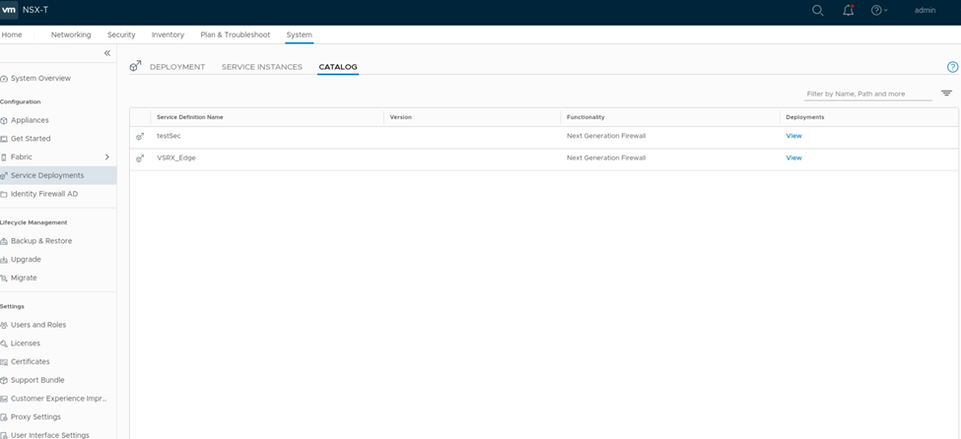Select Service Deployments in sidebar
The width and height of the screenshot is (961, 439).
tap(47, 175)
